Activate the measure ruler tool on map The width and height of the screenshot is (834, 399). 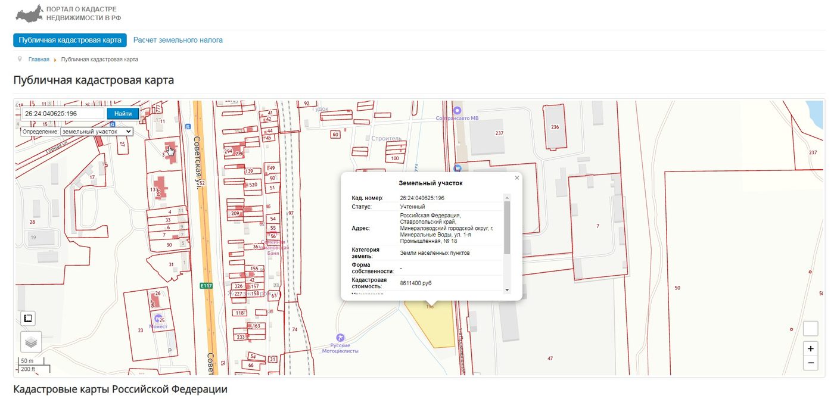[x=28, y=319]
